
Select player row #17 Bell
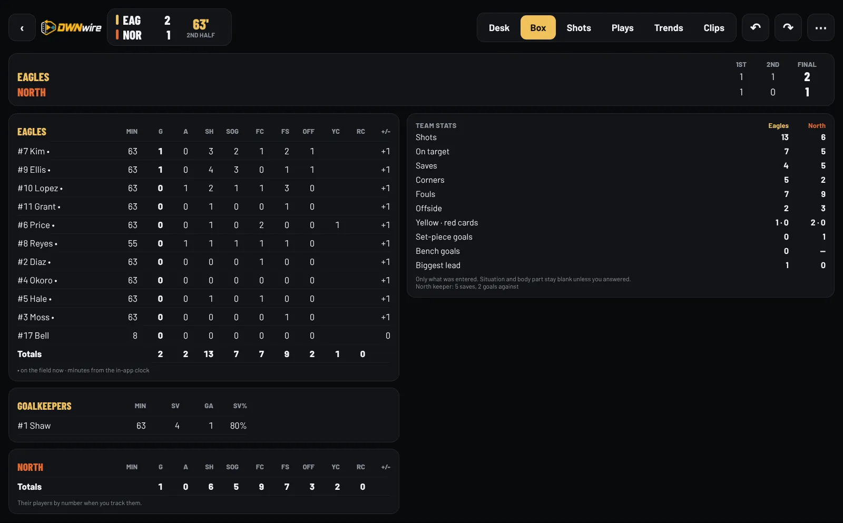[204, 335]
